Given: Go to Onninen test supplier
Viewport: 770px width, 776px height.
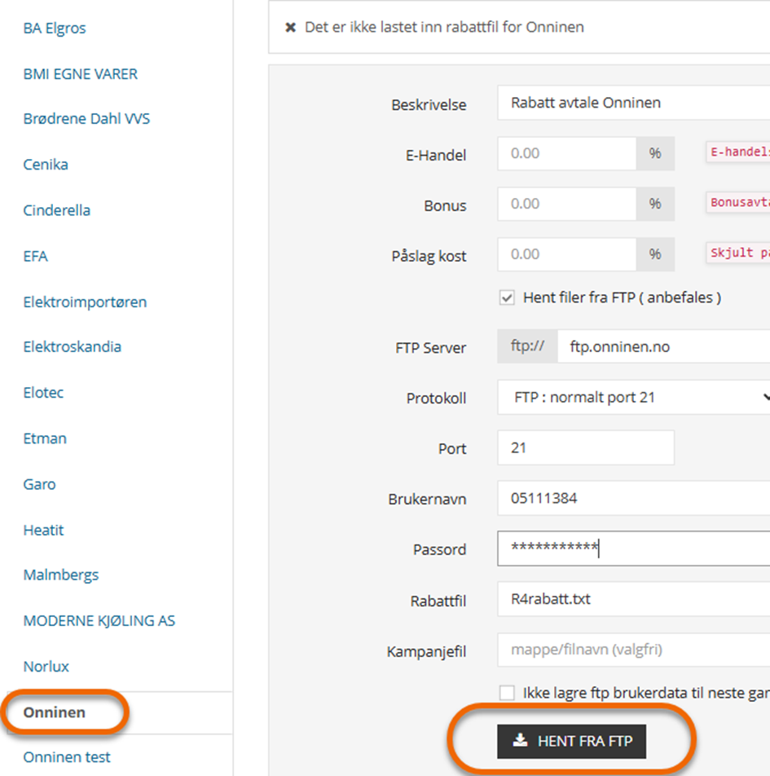Looking at the screenshot, I should (x=67, y=757).
